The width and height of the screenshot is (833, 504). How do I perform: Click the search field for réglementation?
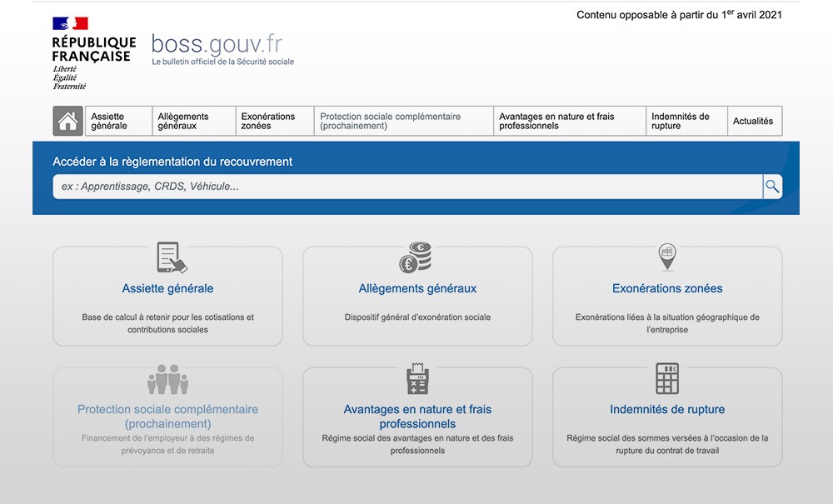click(x=407, y=187)
